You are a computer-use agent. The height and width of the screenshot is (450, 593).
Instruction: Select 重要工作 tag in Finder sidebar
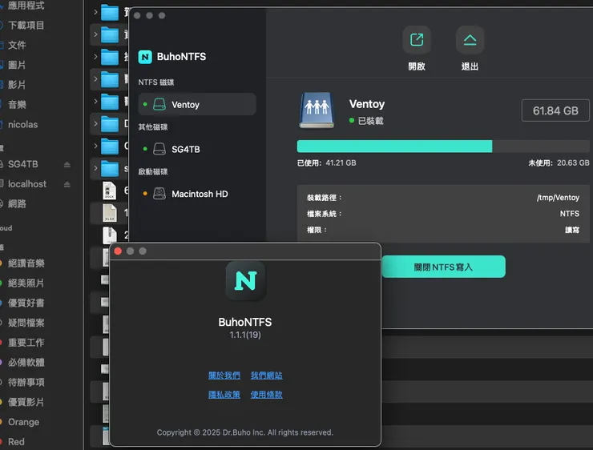click(x=26, y=343)
